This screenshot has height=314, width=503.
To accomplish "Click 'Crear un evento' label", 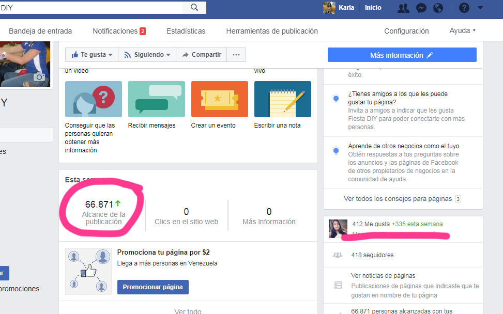I will 214,125.
